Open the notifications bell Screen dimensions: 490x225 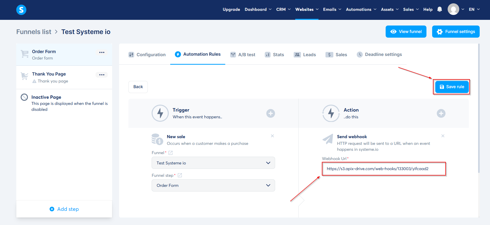click(440, 10)
